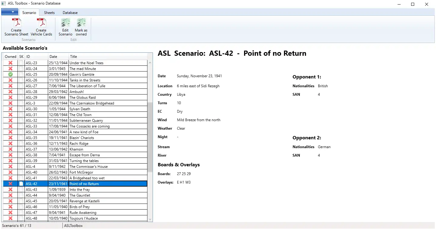The image size is (436, 229).
Task: Sort list by the Title column header
Action: tap(108, 57)
